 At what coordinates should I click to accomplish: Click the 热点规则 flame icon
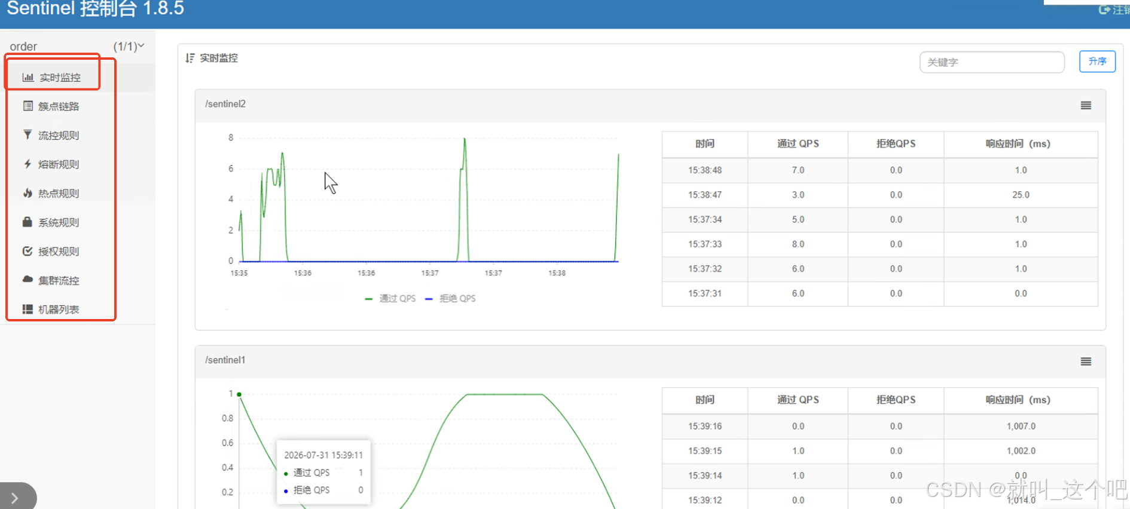pos(28,193)
